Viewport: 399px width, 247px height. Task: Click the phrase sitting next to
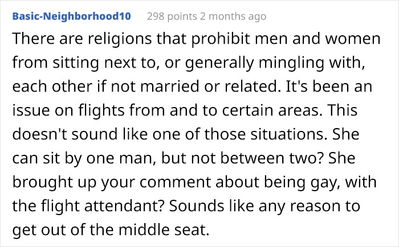pos(104,63)
